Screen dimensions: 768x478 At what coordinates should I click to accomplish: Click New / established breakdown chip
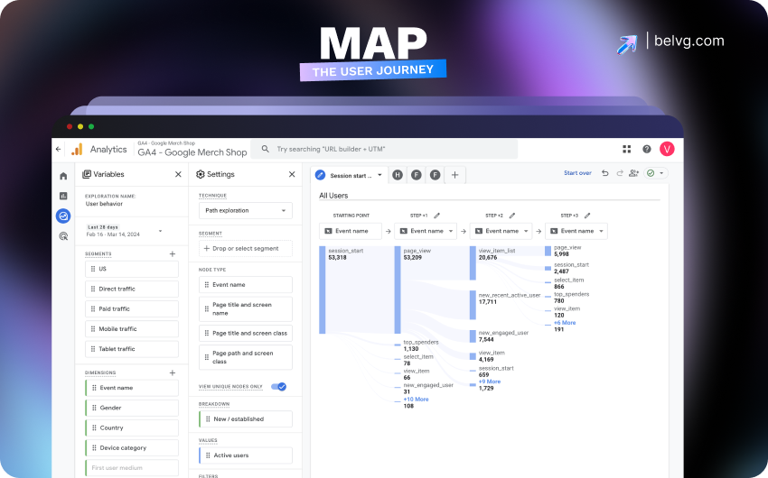246,418
